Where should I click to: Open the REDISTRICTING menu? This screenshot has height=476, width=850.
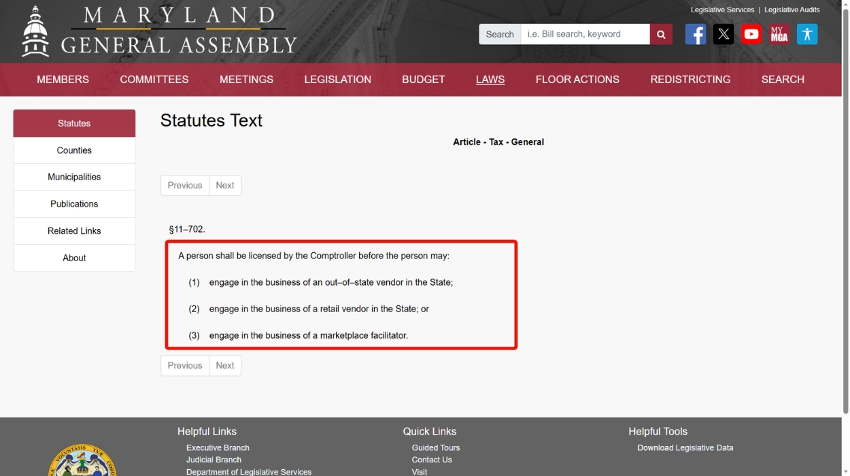[x=690, y=80]
